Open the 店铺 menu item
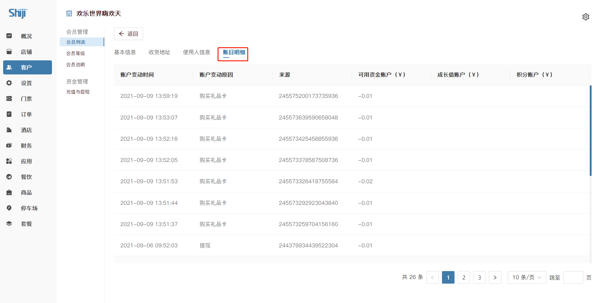Screen dimensions: 601x303 coord(28,52)
